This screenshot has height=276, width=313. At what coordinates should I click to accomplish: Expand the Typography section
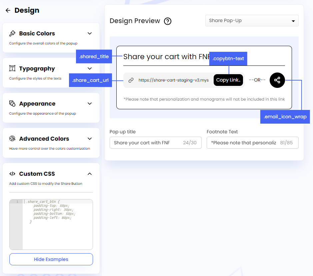(x=89, y=68)
